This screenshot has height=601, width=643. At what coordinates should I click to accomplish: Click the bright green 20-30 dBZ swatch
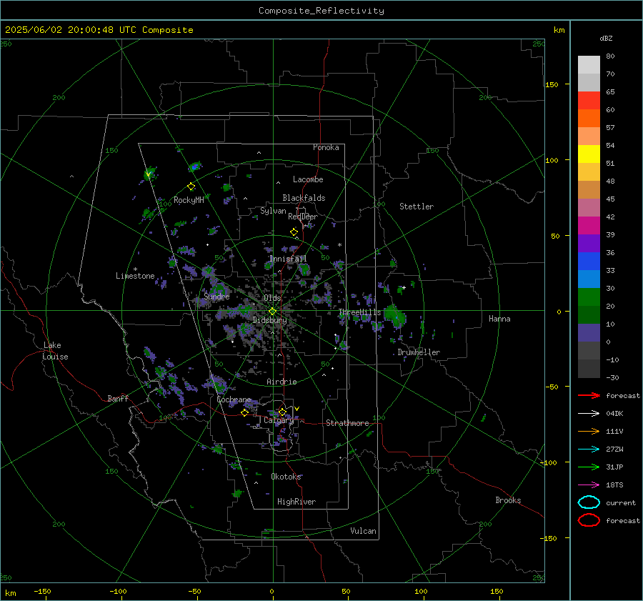pos(589,297)
